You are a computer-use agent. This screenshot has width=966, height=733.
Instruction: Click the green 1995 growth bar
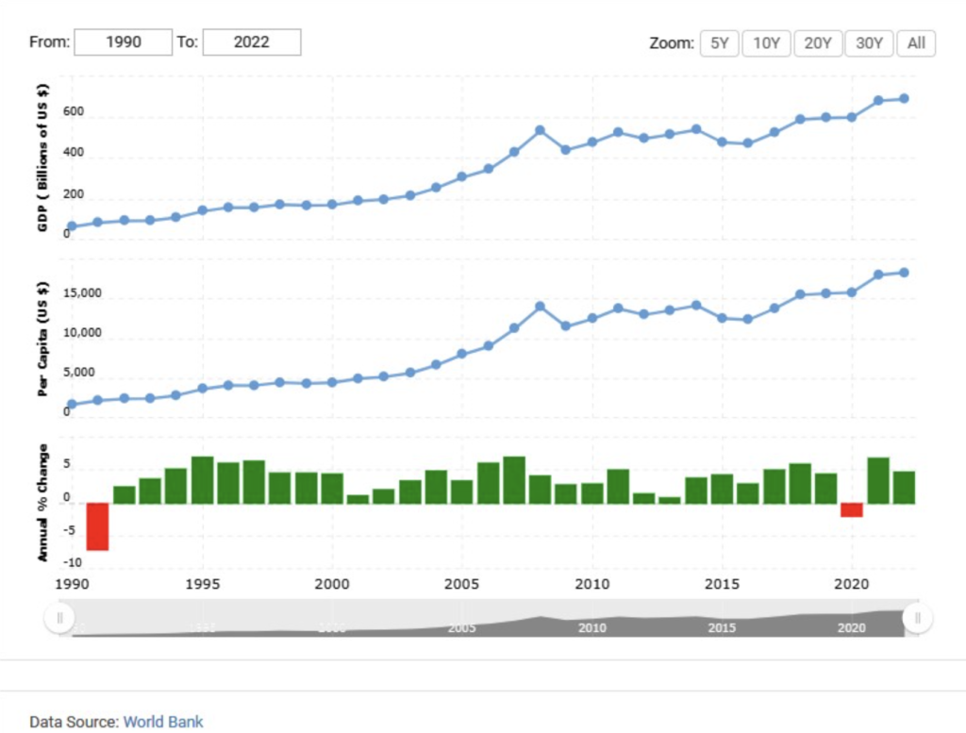coord(202,480)
